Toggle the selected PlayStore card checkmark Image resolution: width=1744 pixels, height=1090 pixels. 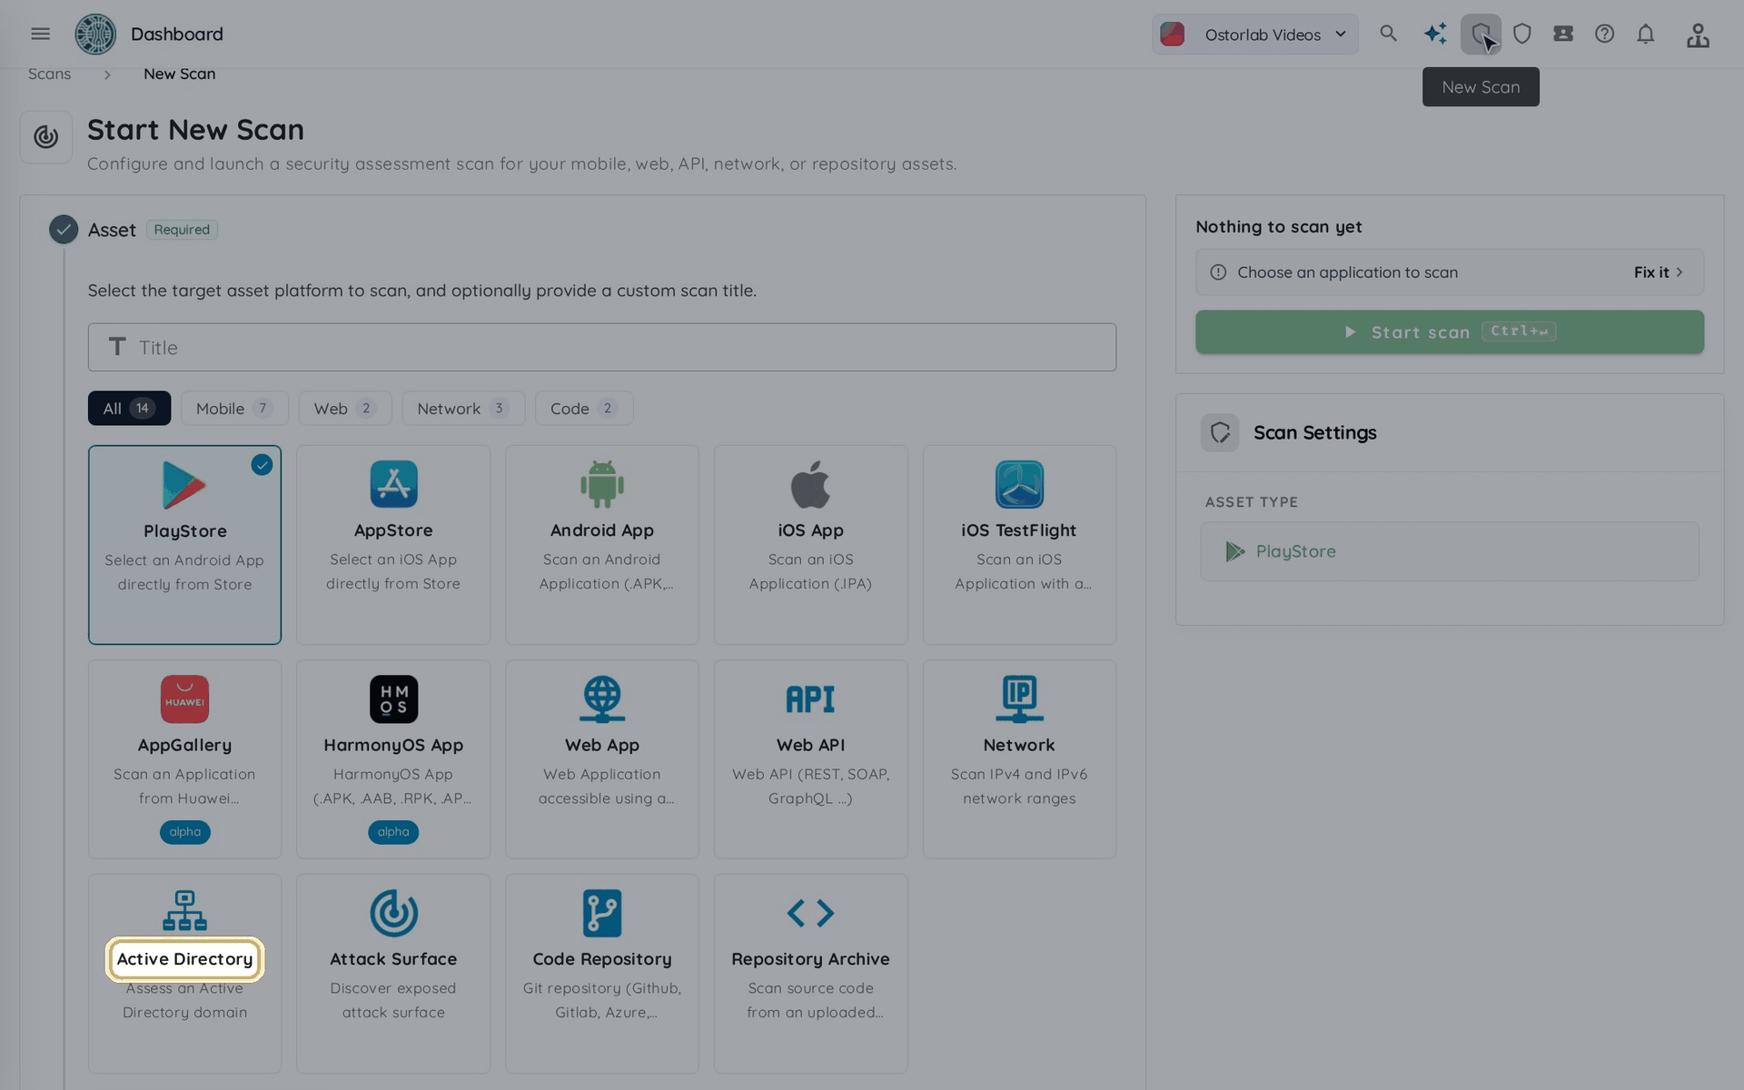[262, 465]
